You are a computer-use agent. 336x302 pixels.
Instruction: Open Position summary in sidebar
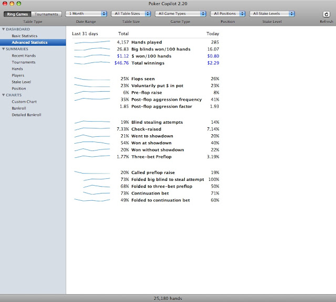[x=19, y=89]
